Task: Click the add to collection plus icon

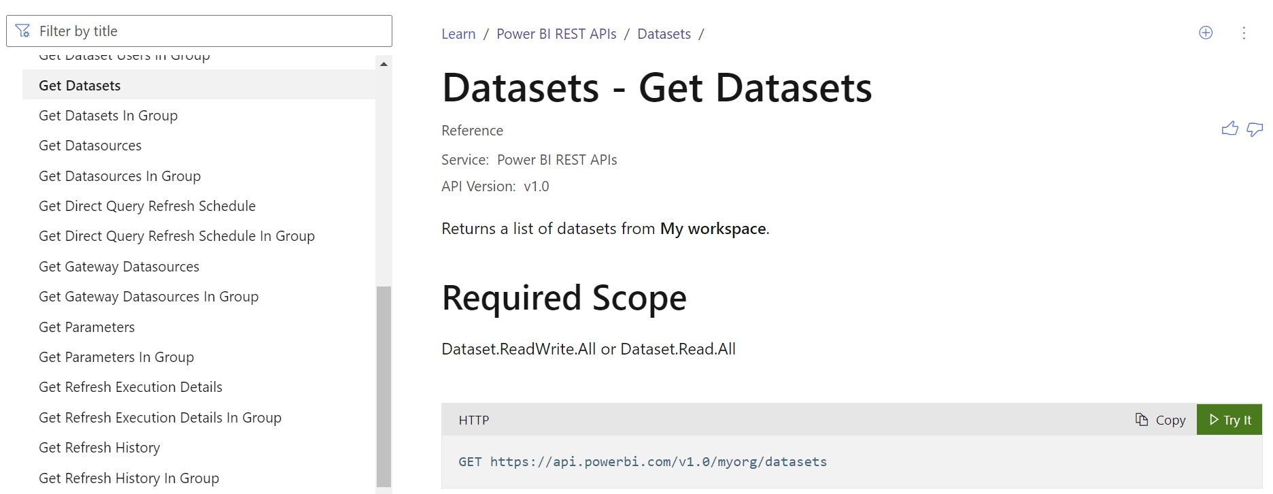Action: point(1206,33)
